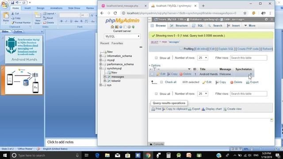This screenshot has width=283, height=159.
Task: Click the Create PHP code link
Action: coord(248,49)
